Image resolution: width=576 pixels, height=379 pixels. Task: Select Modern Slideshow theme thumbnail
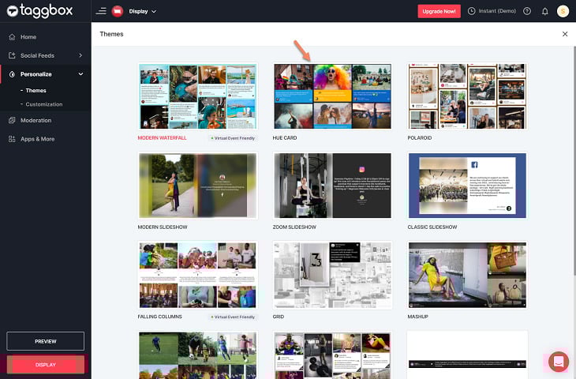click(197, 186)
